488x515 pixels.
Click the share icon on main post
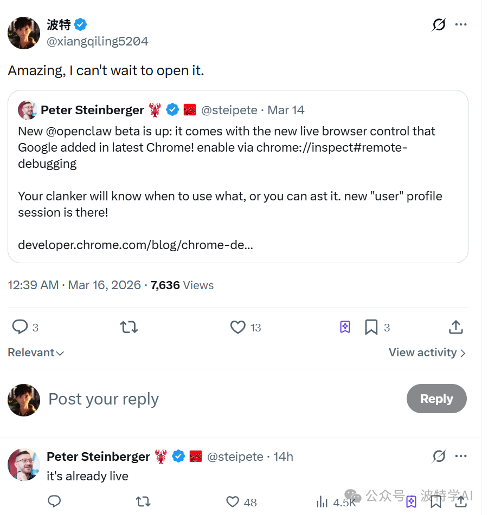pos(456,327)
